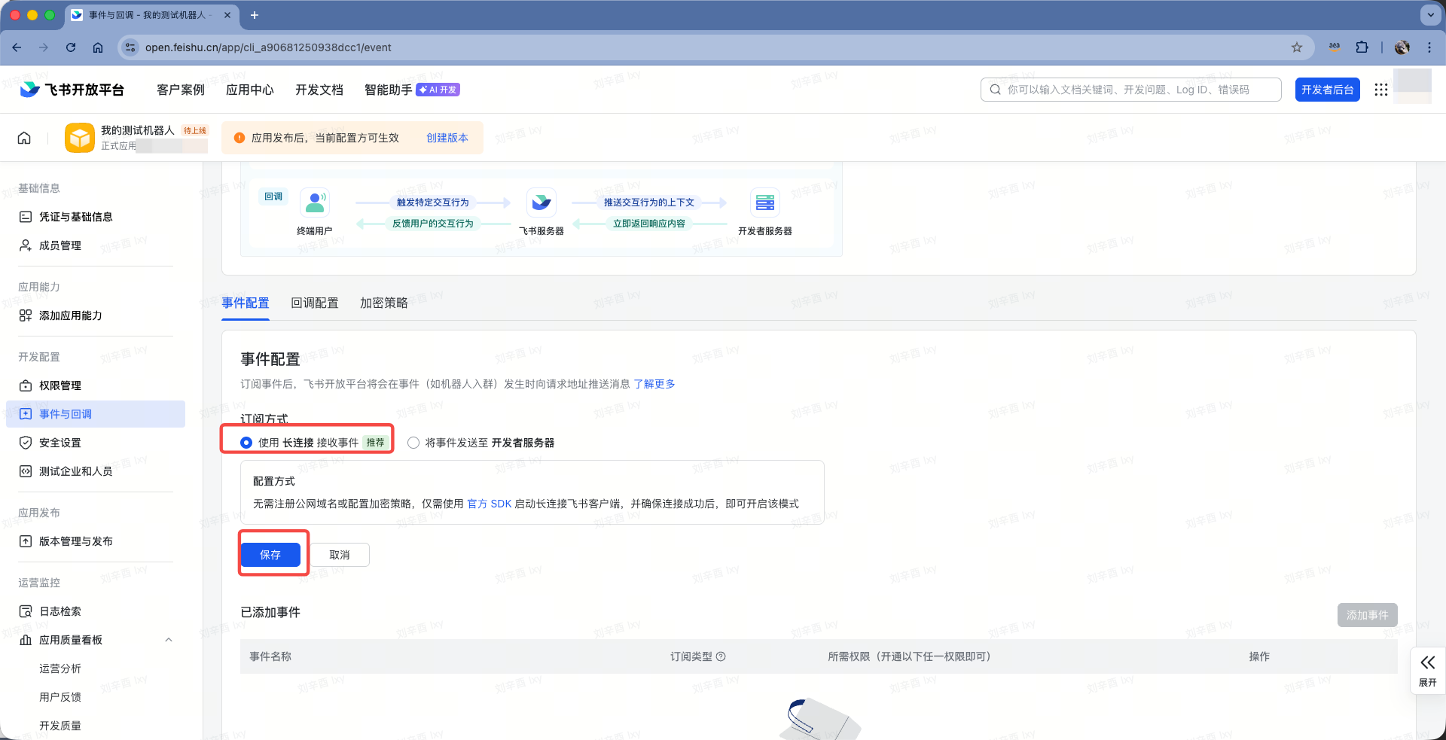Expand the right panel using 展开
Viewport: 1446px width, 740px height.
coord(1427,670)
